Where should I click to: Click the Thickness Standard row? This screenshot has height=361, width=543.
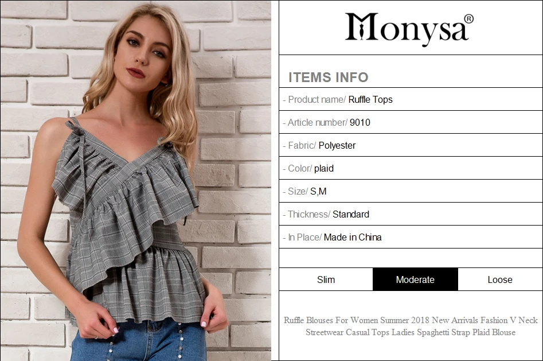click(411, 214)
